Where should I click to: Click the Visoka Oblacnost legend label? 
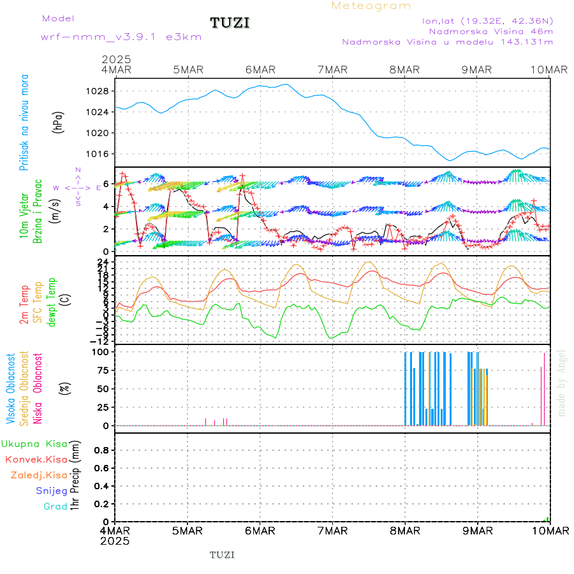(x=11, y=388)
